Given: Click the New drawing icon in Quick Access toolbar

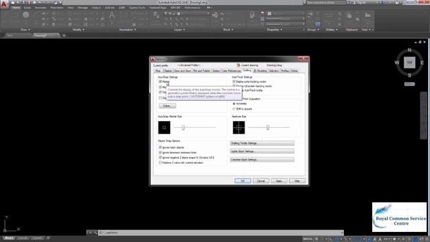Looking at the screenshot, I should coord(13,3).
